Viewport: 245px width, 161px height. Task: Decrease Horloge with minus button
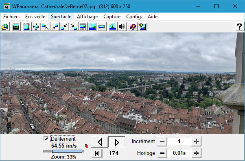coord(162,153)
